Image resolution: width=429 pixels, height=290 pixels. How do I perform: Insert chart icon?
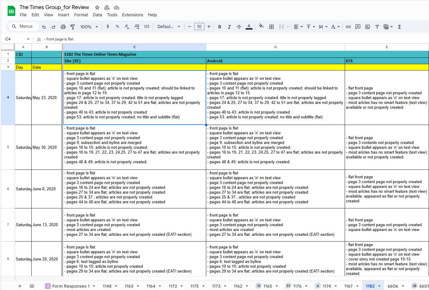coord(368,27)
